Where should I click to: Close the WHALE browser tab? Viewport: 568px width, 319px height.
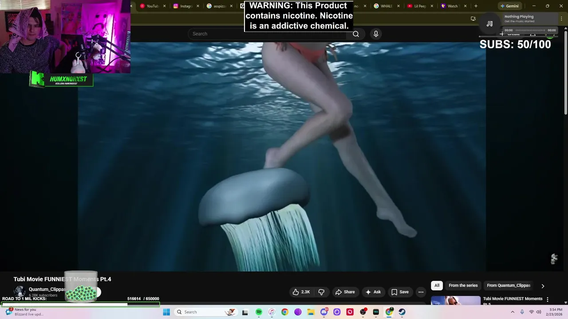click(398, 6)
